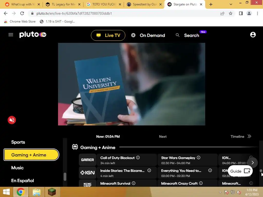Viewport: 263px width, 197px height.
Task: Show info for Minecraft Crazy Craft
Action: click(x=201, y=183)
